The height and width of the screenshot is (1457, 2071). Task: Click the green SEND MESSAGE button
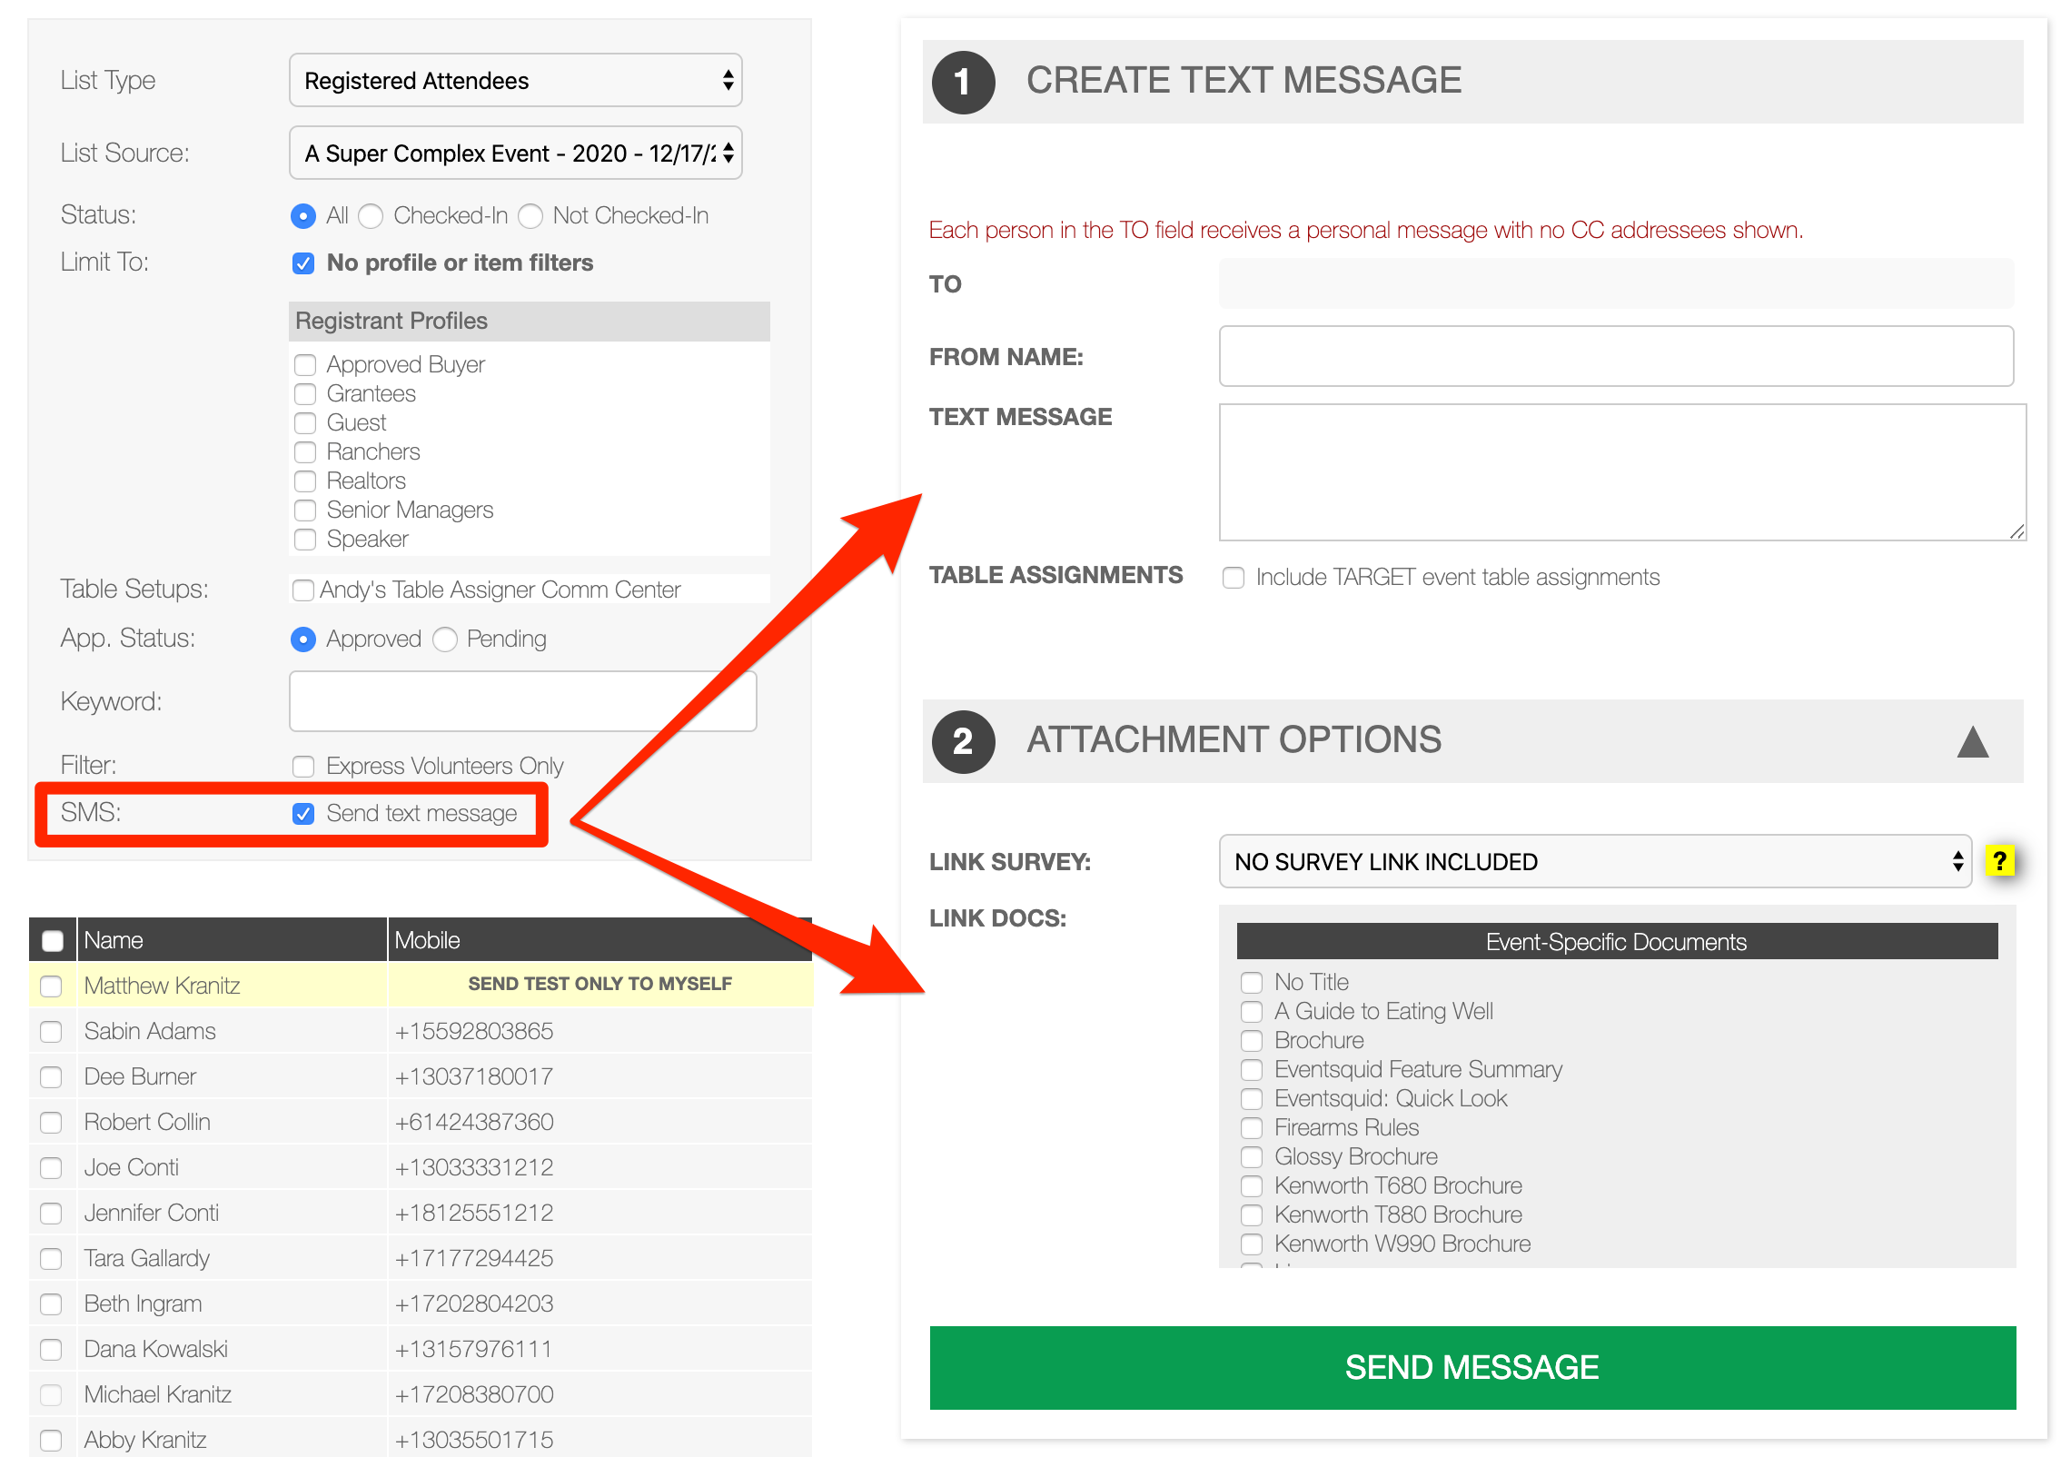[x=1472, y=1367]
